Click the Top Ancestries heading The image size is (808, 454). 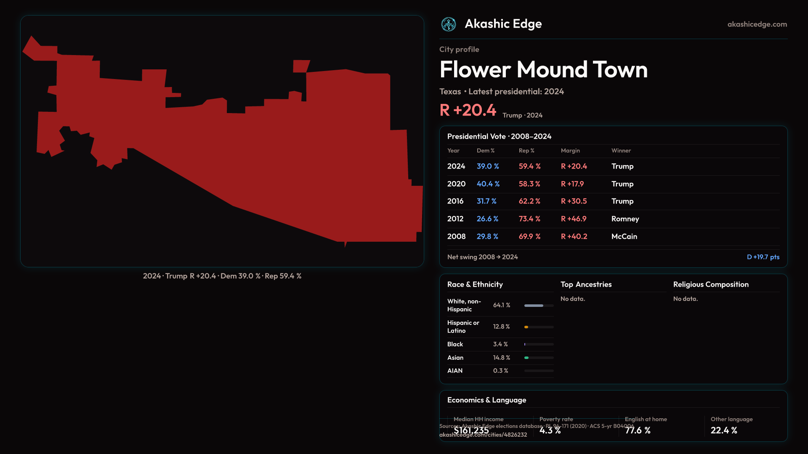[x=586, y=285]
